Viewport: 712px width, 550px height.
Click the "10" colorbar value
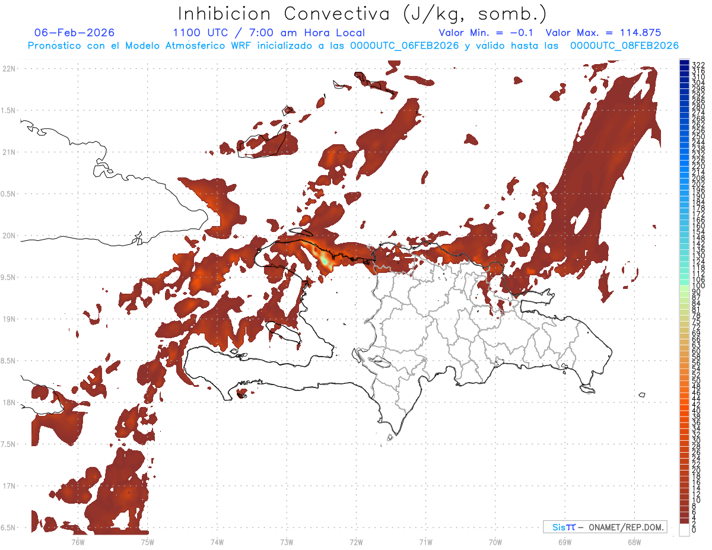[696, 500]
